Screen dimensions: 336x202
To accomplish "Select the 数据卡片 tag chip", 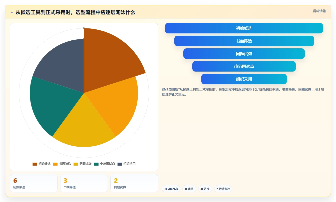I will coord(223,189).
